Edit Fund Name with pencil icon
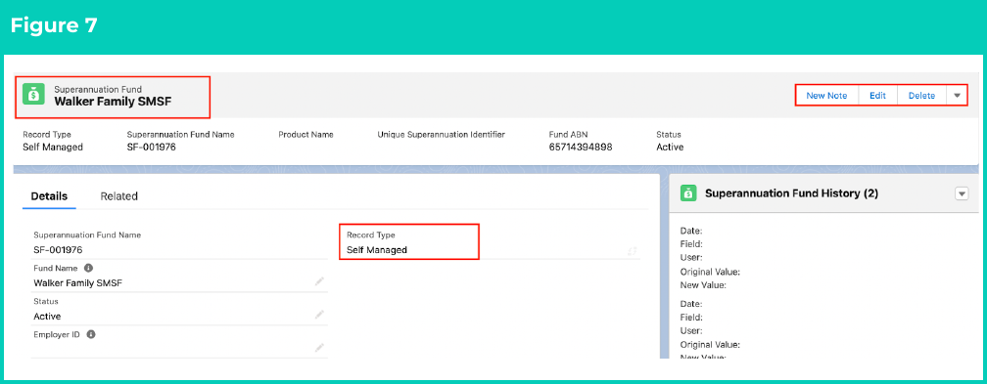Viewport: 987px width, 384px height. [319, 281]
